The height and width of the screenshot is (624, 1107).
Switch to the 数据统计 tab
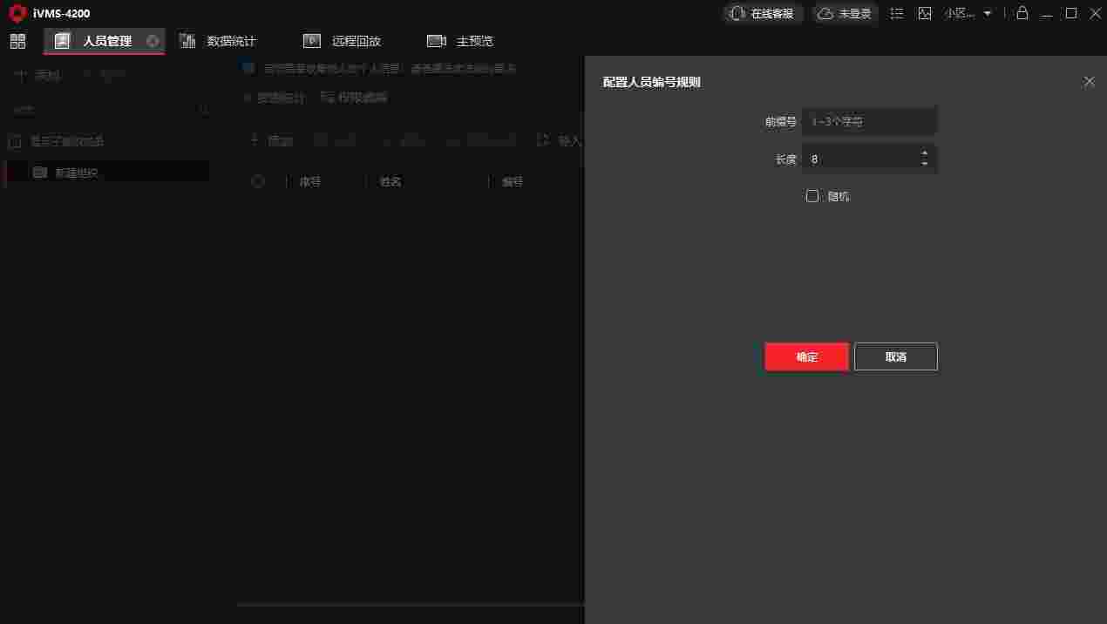[x=219, y=41]
